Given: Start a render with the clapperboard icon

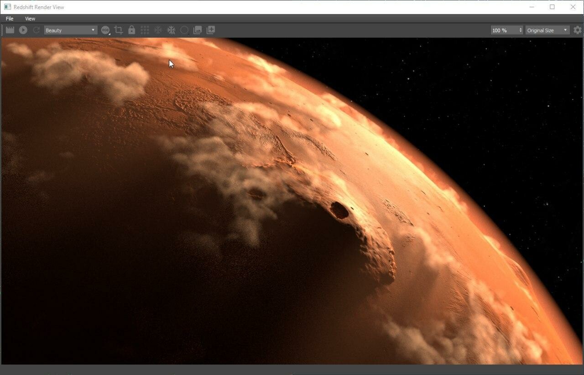Looking at the screenshot, I should point(10,30).
